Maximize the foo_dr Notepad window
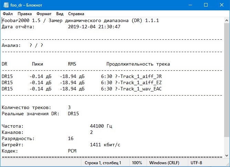Viewport: 230px width, 167px height. click(206, 5)
